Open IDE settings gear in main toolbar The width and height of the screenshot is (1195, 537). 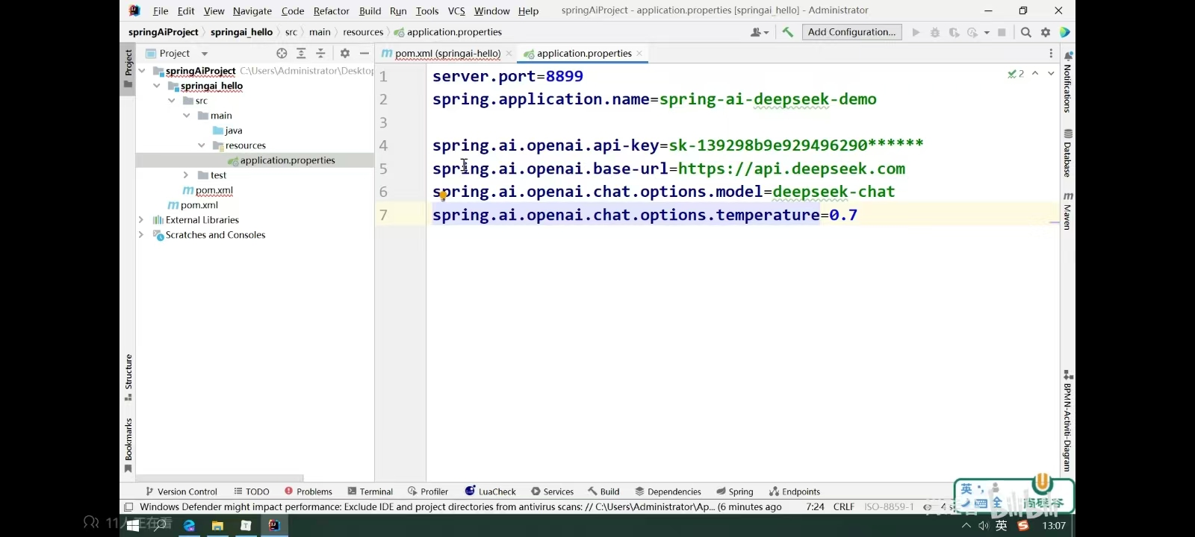pyautogui.click(x=1046, y=32)
